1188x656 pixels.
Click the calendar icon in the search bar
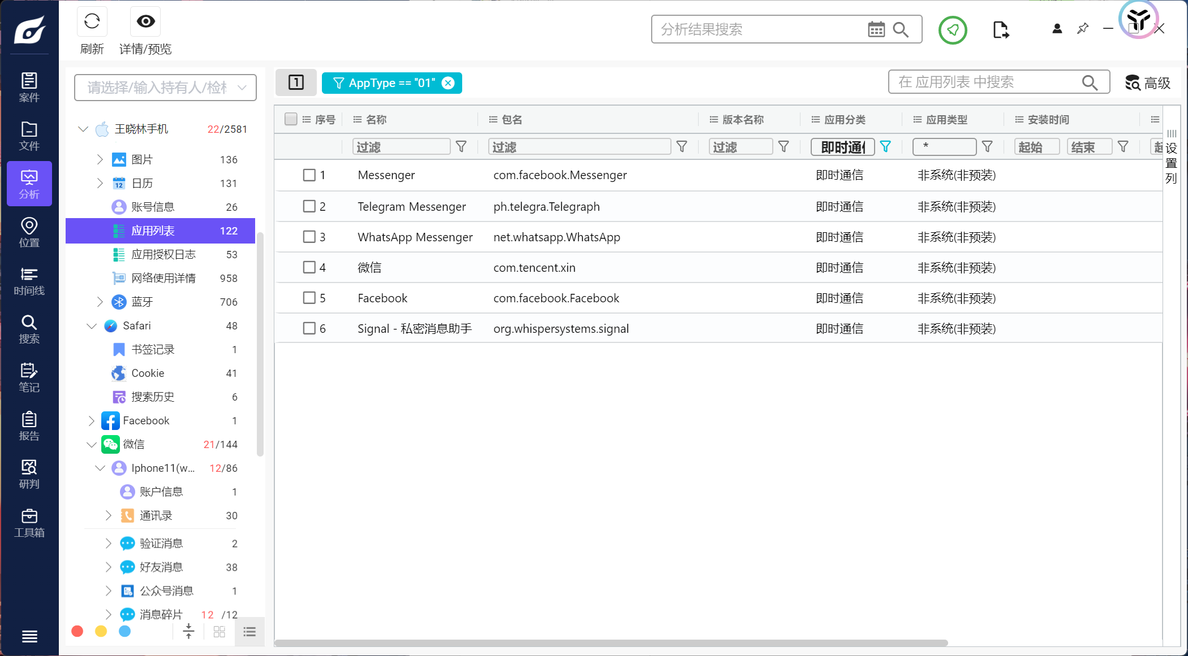pos(876,29)
